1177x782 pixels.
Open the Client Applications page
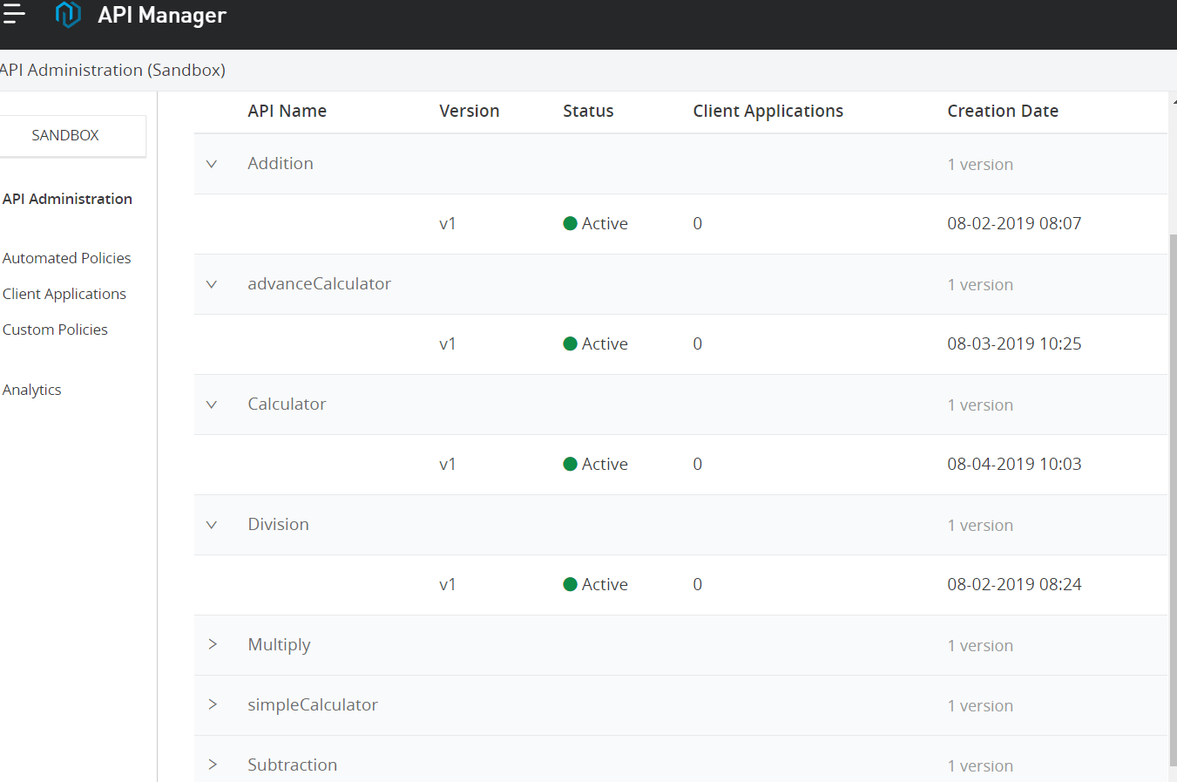click(x=64, y=294)
